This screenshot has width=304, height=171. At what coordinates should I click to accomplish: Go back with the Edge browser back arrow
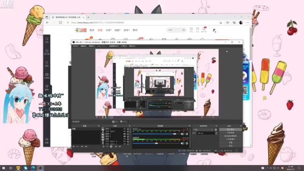47,22
